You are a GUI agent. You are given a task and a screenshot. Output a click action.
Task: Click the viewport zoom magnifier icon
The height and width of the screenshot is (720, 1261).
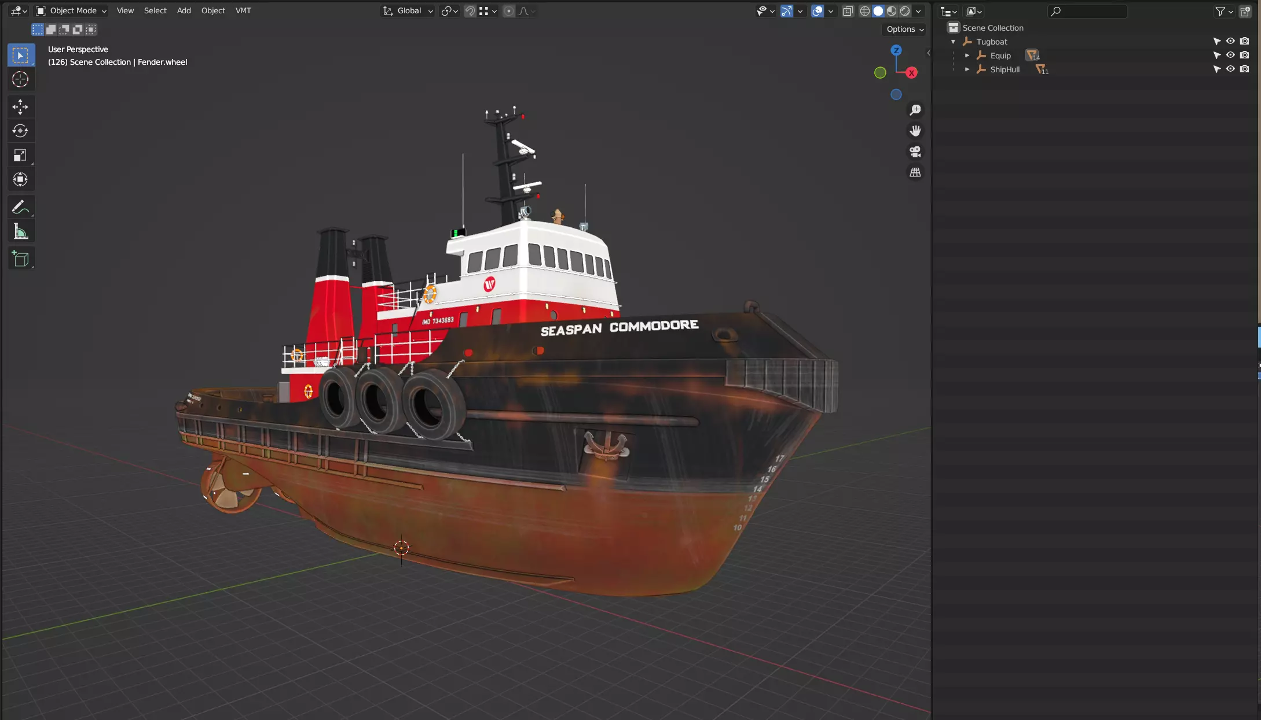point(915,110)
